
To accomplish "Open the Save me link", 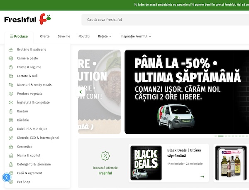I will pos(64,36).
